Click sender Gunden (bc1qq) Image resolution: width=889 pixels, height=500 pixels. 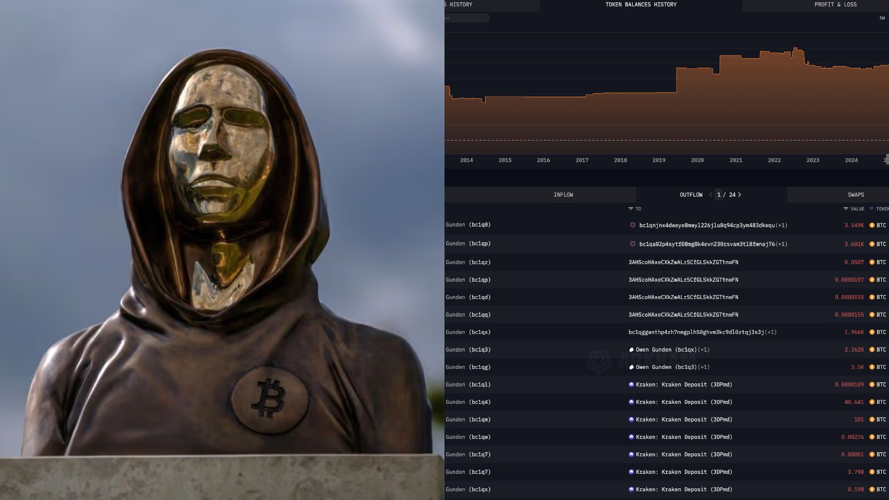pos(468,315)
